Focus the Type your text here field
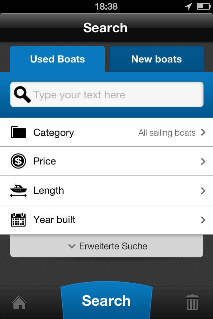 pyautogui.click(x=107, y=94)
